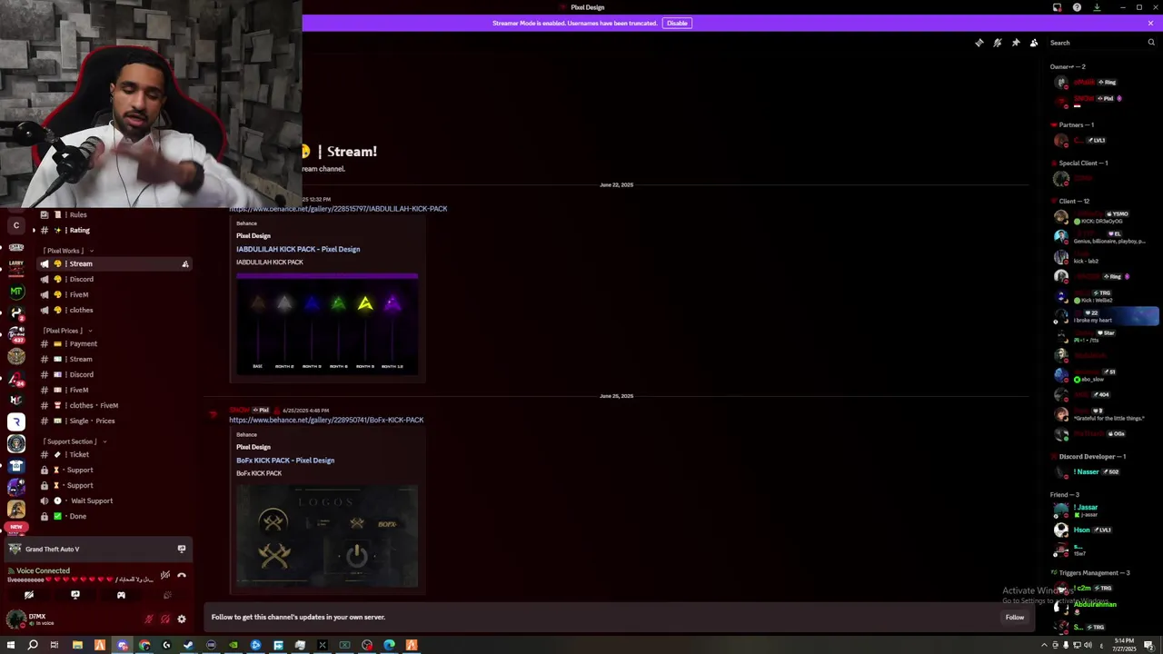Select Hson member in Friend group
1163x654 pixels.
[x=1103, y=530]
